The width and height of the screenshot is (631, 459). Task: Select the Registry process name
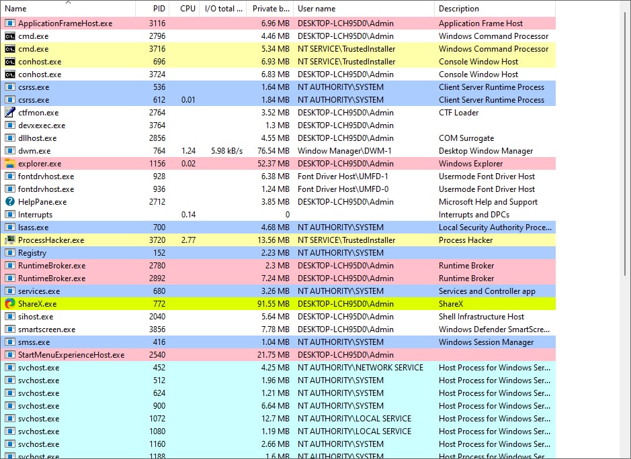click(x=32, y=253)
